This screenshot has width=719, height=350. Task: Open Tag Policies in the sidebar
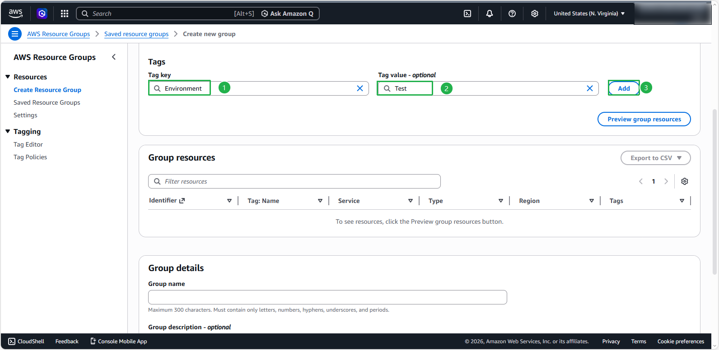point(30,157)
